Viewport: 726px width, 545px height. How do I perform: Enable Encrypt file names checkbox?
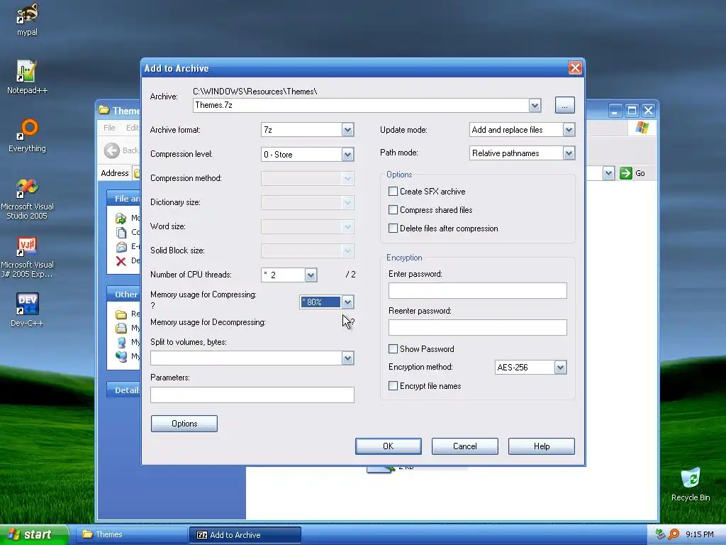tap(393, 386)
